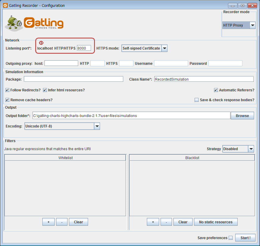Click the No static resources button

216,222
